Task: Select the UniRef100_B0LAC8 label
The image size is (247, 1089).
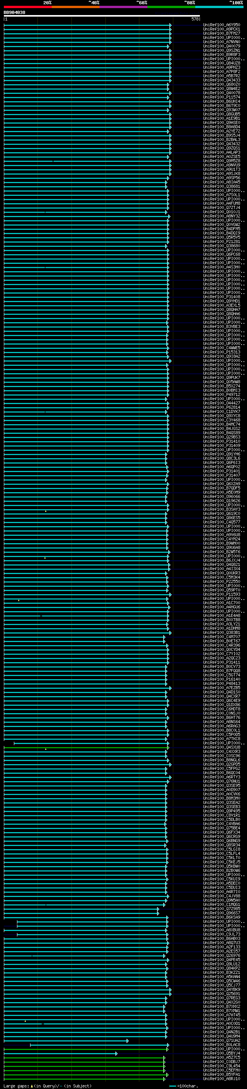Action: [222, 1045]
